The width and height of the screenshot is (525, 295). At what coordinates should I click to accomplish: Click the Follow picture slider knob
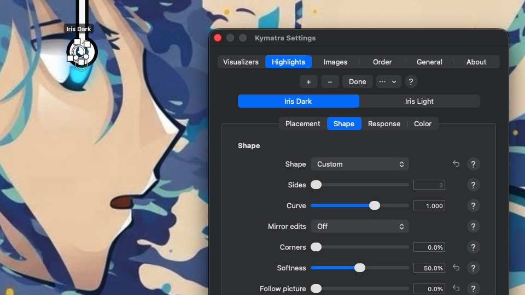[x=316, y=288]
